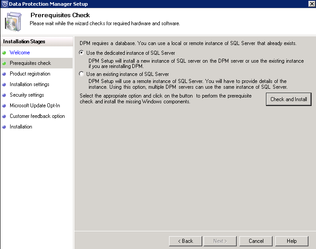Close the Data Protection Manager Setup window
Viewport: 316px width, 249px height.
(x=311, y=4)
